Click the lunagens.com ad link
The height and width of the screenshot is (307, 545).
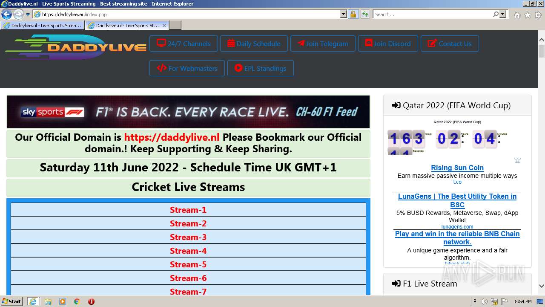pos(457,227)
